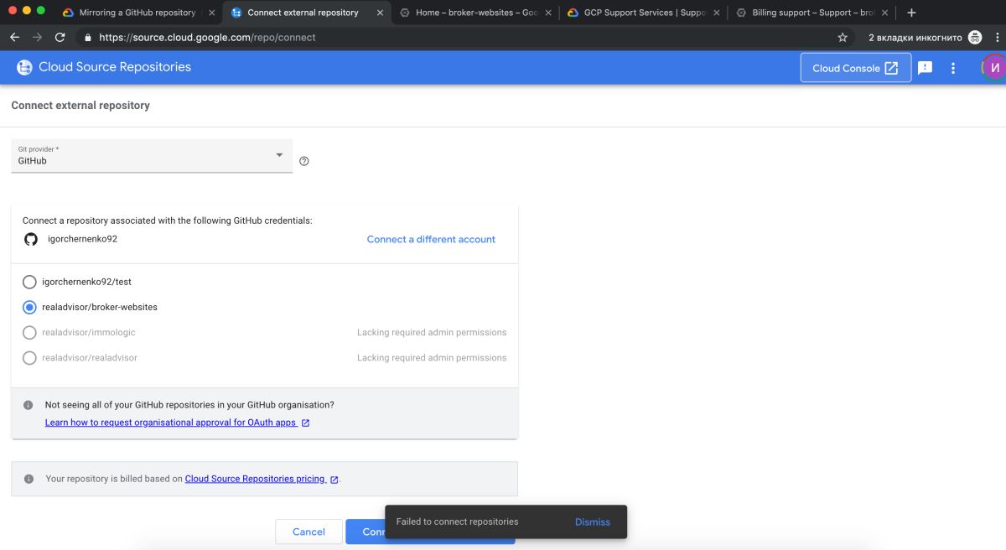This screenshot has height=550, width=1006.
Task: Click the partially hidden Connect button
Action: (366, 532)
